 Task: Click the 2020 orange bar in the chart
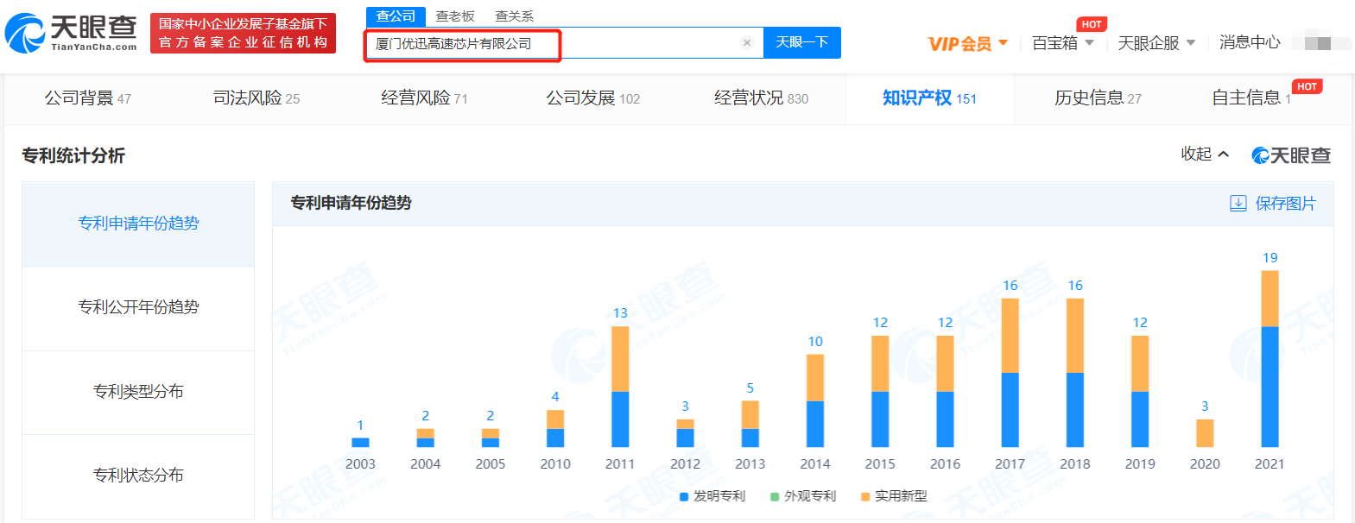tap(1205, 433)
